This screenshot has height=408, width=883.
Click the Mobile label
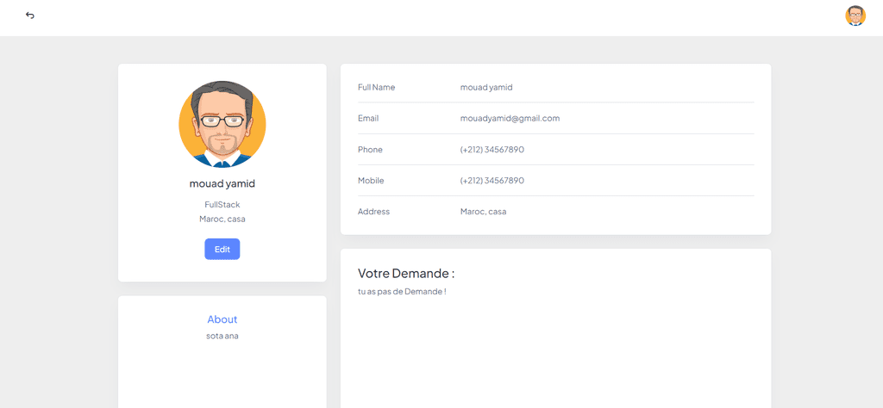pos(371,181)
